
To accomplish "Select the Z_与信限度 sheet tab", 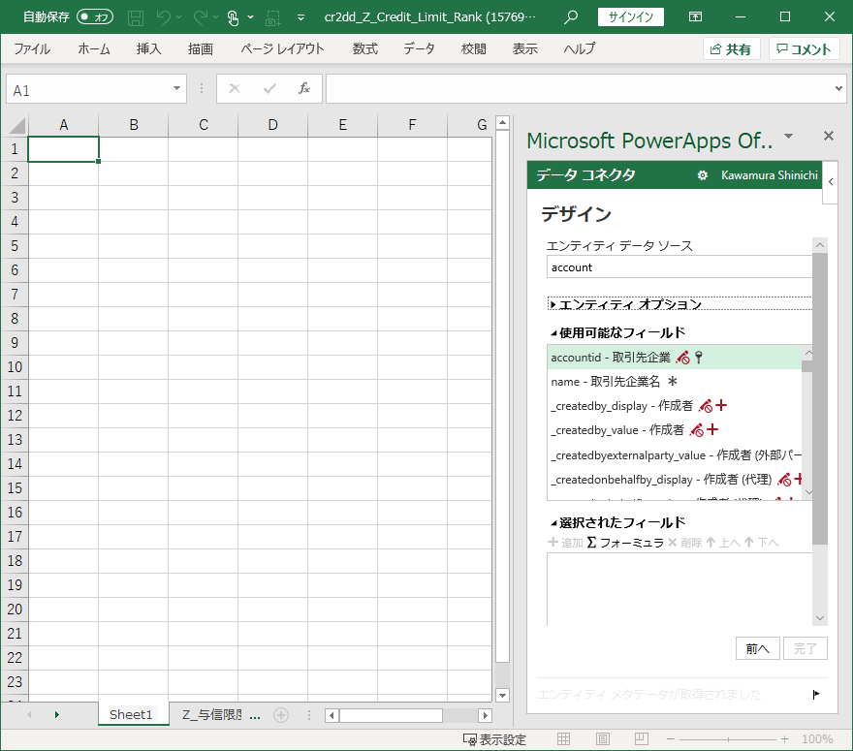I will click(x=212, y=714).
